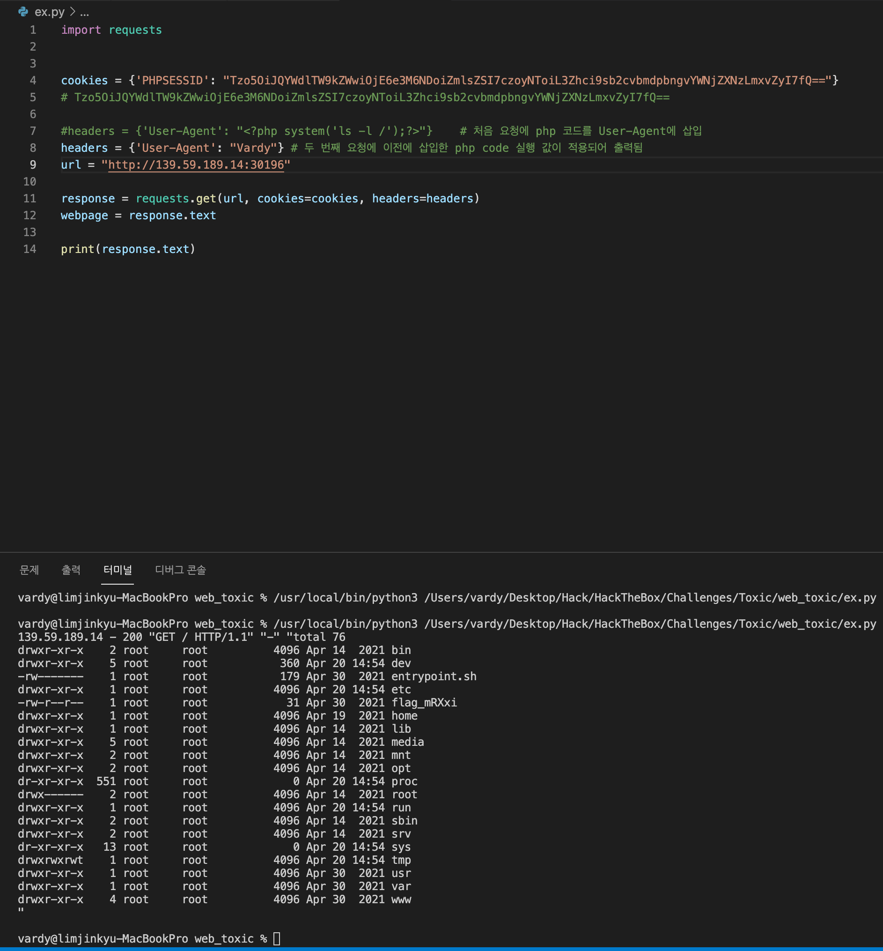The width and height of the screenshot is (883, 951).
Task: Click the 'home' directory entry in terminal
Action: click(x=404, y=715)
